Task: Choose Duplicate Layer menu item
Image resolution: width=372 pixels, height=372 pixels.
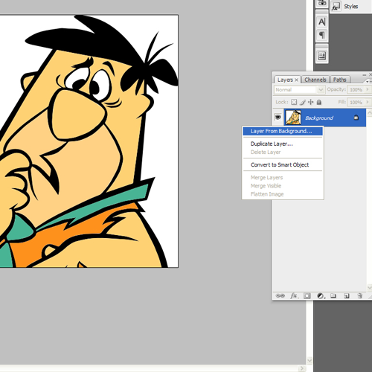Action: pos(283,144)
